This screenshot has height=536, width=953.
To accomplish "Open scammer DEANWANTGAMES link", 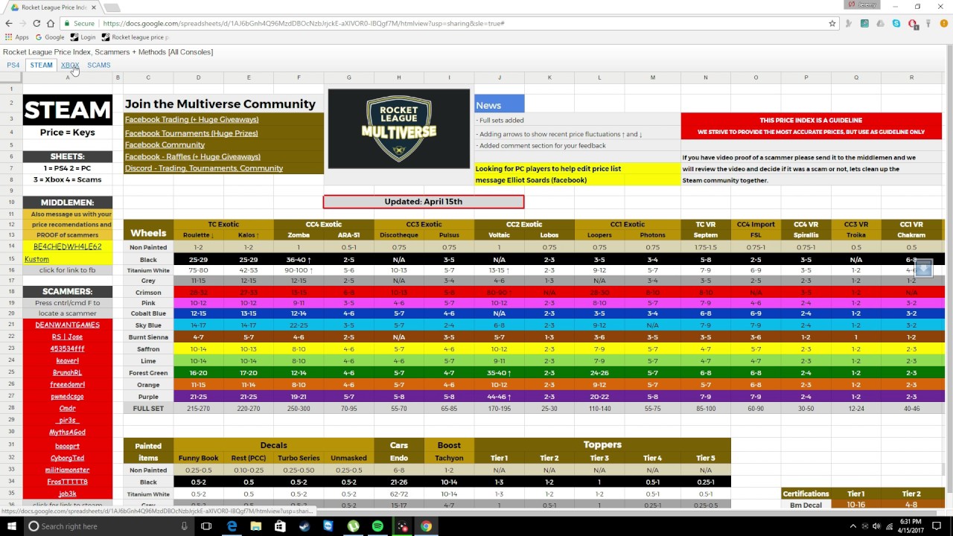I will click(67, 325).
